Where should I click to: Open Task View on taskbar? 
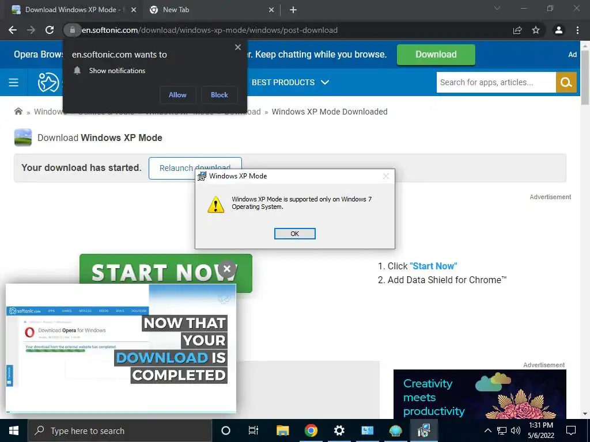tap(254, 430)
